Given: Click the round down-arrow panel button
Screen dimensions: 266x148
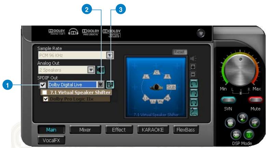Looking at the screenshot, I should coord(201,33).
